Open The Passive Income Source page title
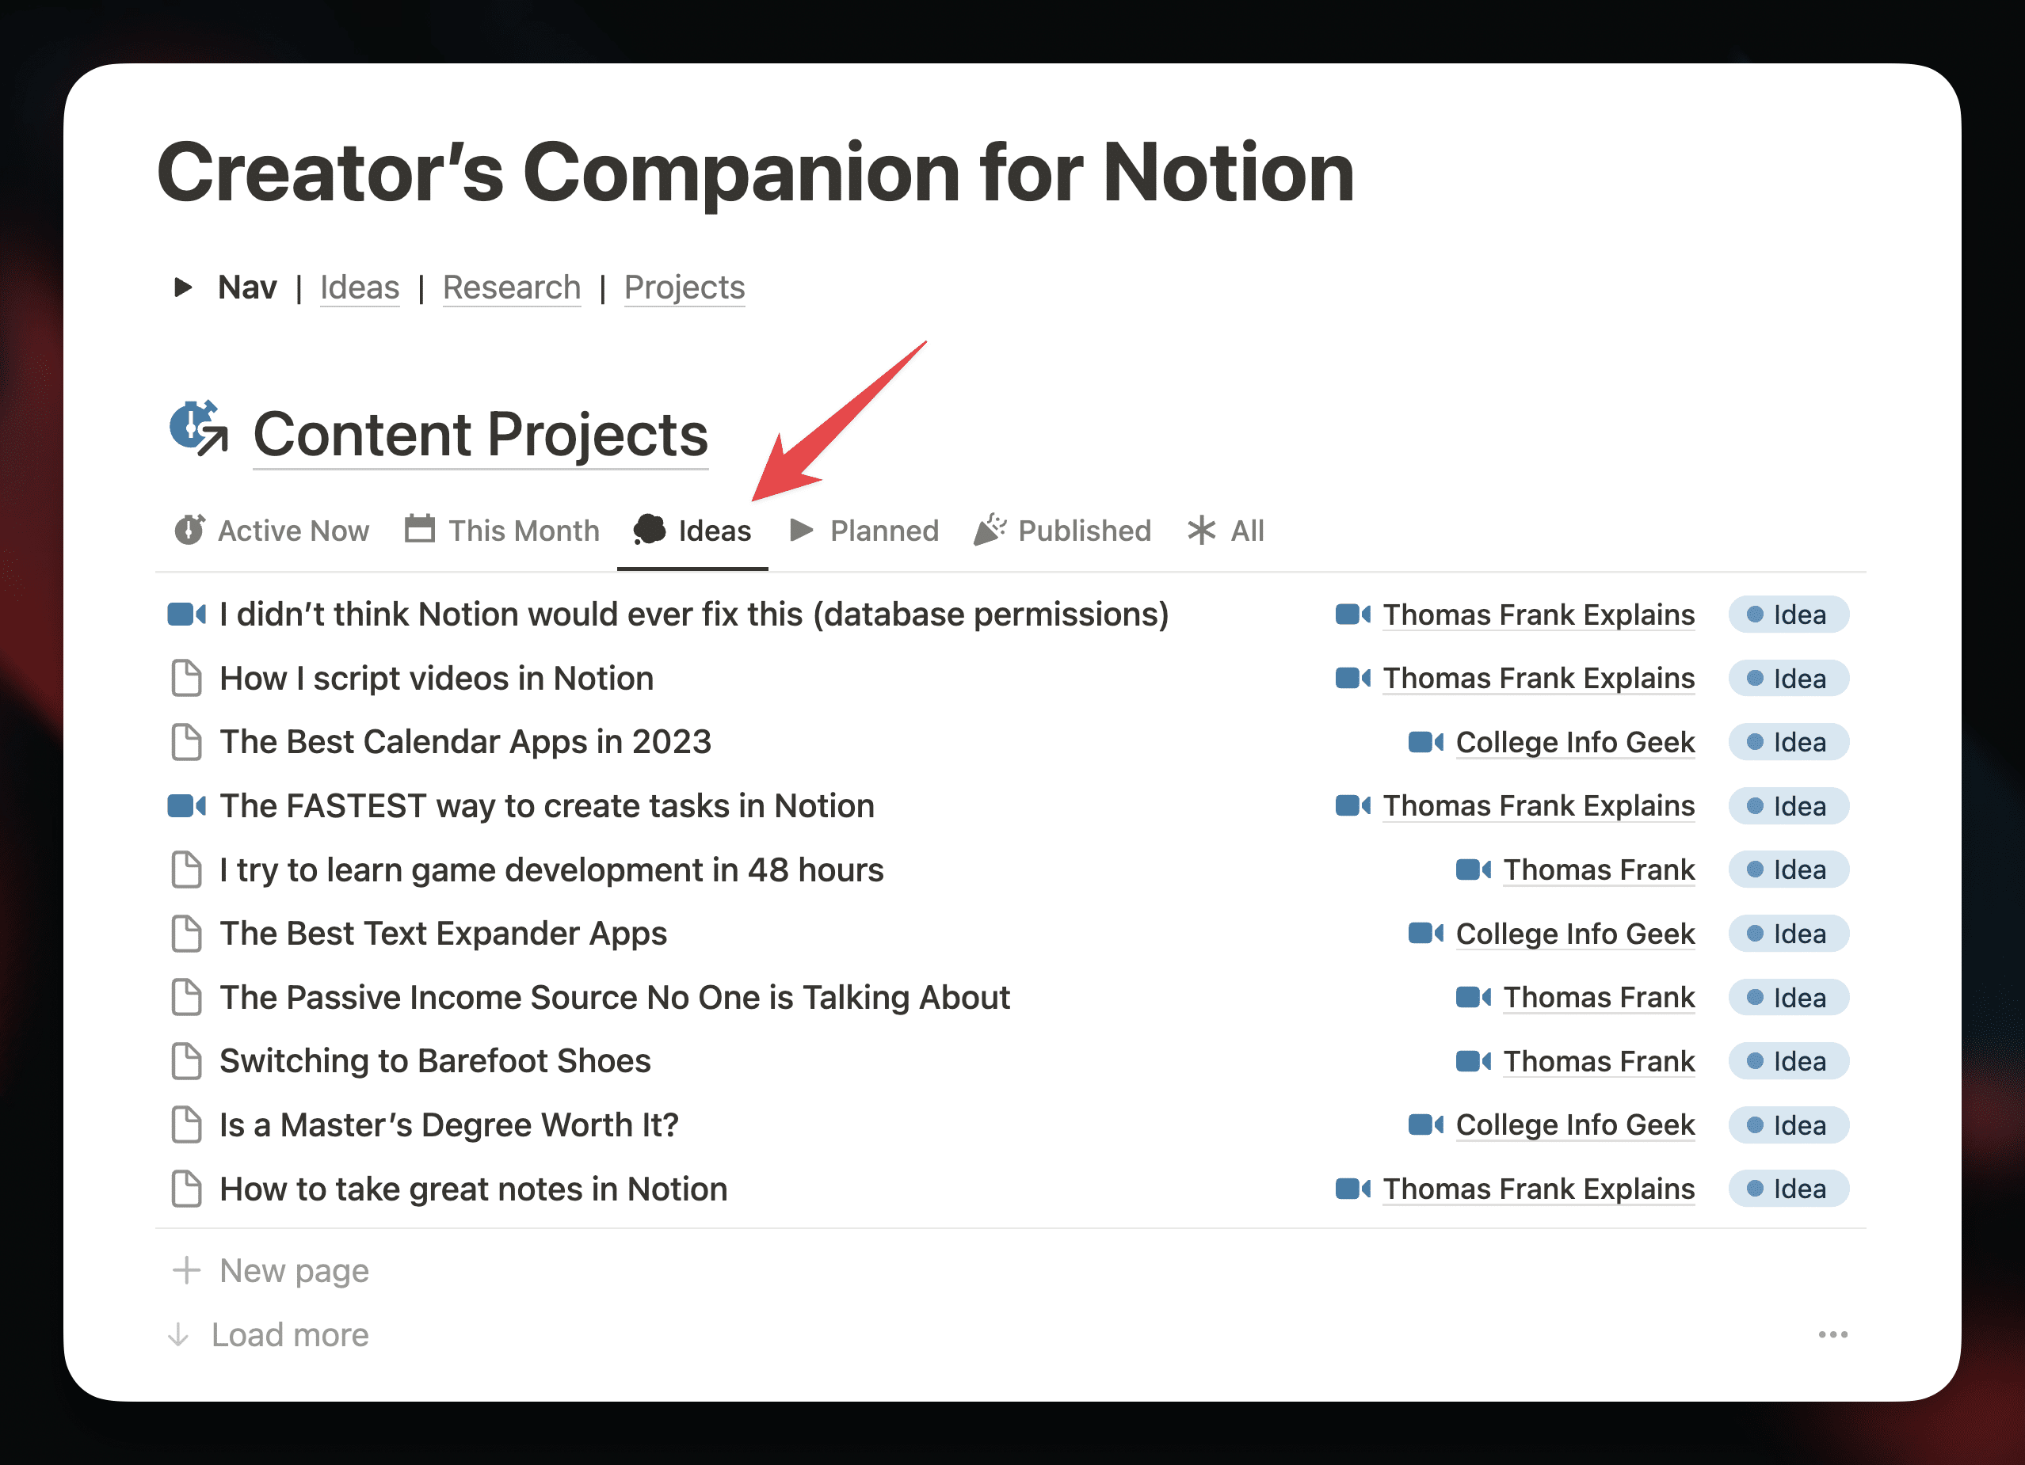This screenshot has height=1465, width=2025. point(615,998)
